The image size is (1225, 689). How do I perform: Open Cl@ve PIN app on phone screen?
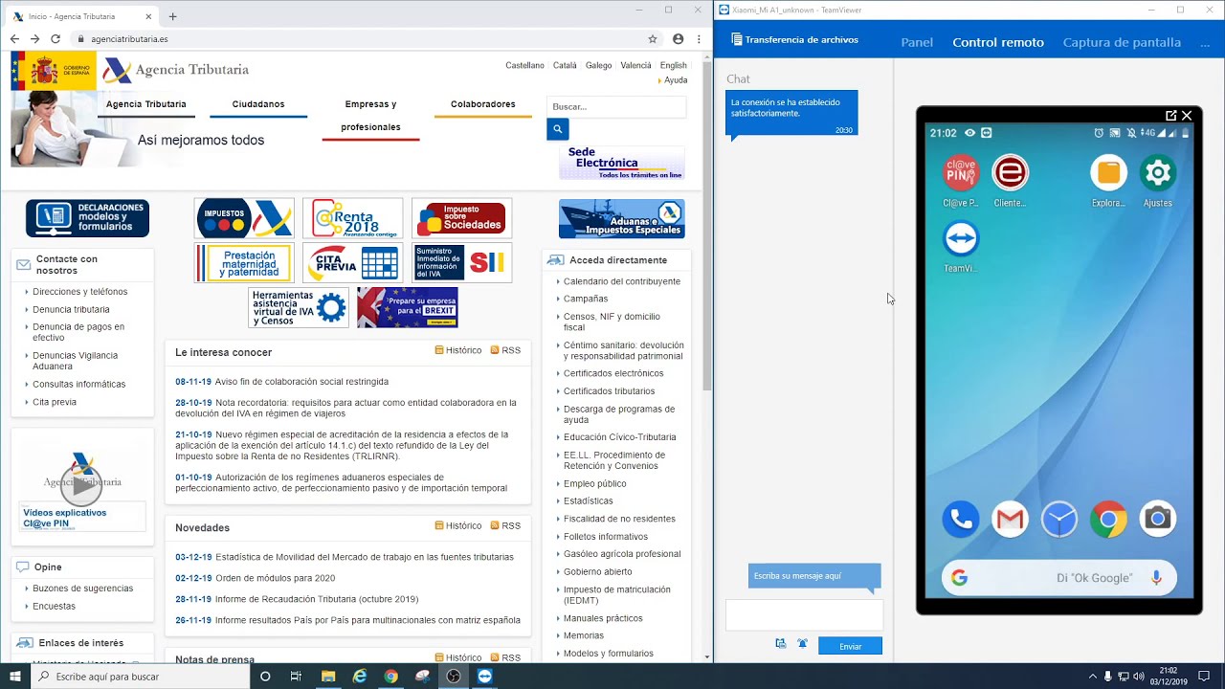tap(961, 173)
